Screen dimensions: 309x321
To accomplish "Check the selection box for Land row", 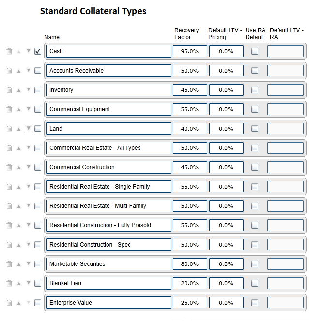I will pos(38,129).
